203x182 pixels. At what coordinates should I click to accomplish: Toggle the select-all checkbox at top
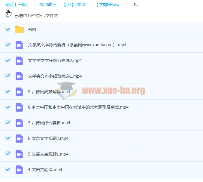8,16
